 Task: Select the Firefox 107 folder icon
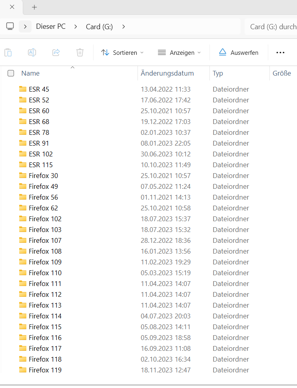click(x=23, y=240)
